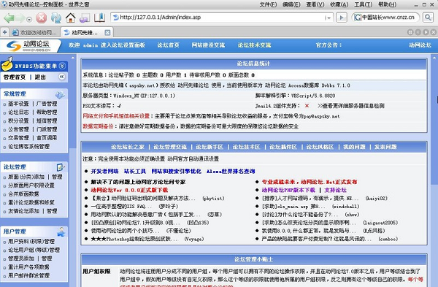Click the go arrow beside address bar

[x=342, y=18]
